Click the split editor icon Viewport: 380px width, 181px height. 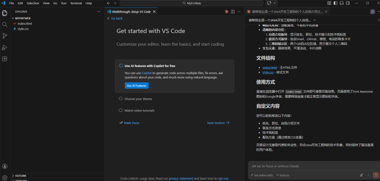tap(233, 12)
